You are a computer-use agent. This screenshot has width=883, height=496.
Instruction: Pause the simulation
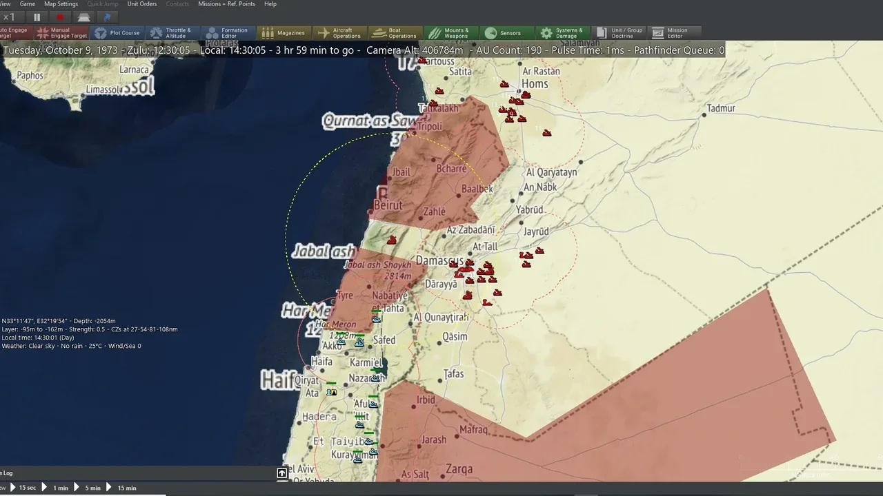coord(37,17)
